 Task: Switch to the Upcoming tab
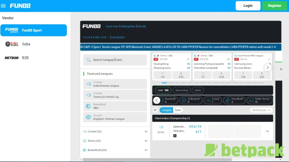tap(182, 90)
